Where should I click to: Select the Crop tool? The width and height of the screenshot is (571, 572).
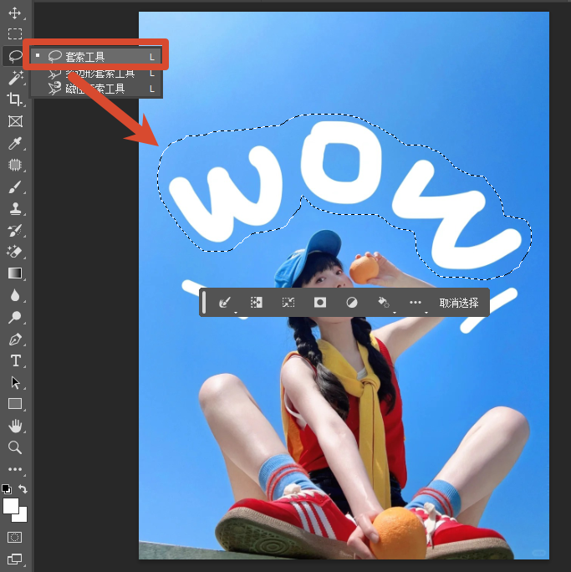(14, 100)
